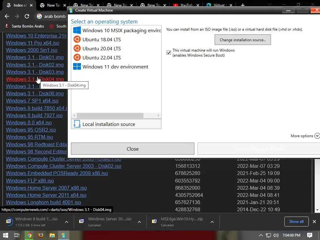Open Santa Bombs Arabs bookmark
The width and height of the screenshot is (320, 240).
(24, 26)
